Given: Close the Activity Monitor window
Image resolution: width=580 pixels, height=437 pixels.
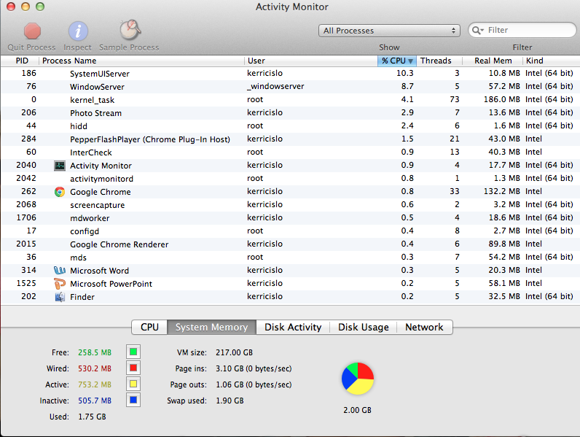Looking at the screenshot, I should pos(11,7).
